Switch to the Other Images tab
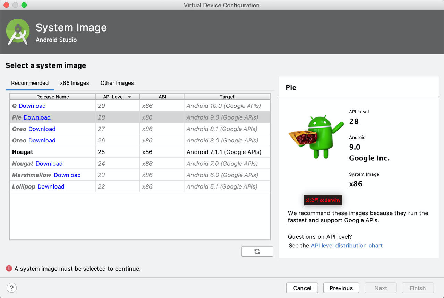The width and height of the screenshot is (444, 298). pos(117,83)
